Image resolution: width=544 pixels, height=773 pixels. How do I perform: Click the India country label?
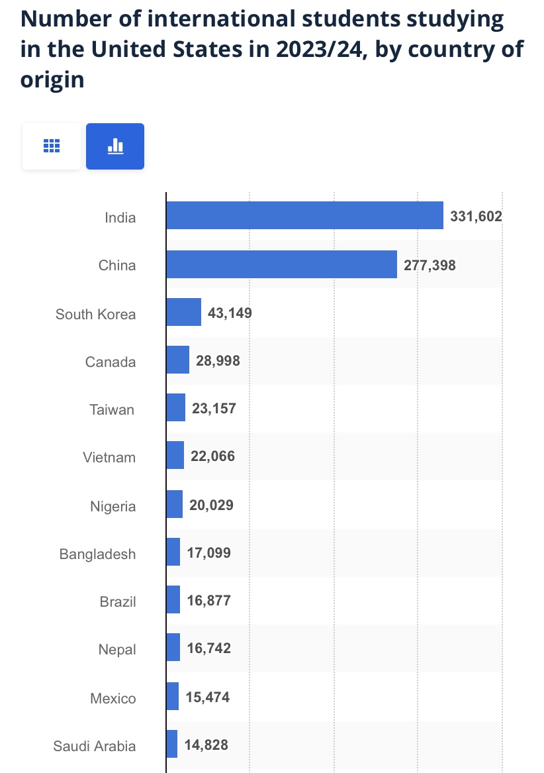point(120,217)
